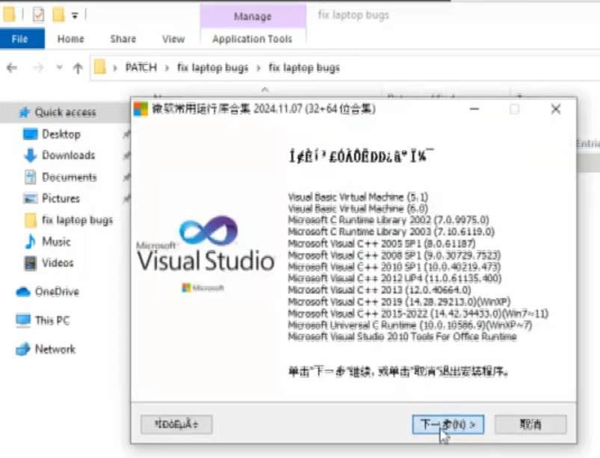This screenshot has width=600, height=458.
Task: Open the File menu in Explorer
Action: pos(20,39)
